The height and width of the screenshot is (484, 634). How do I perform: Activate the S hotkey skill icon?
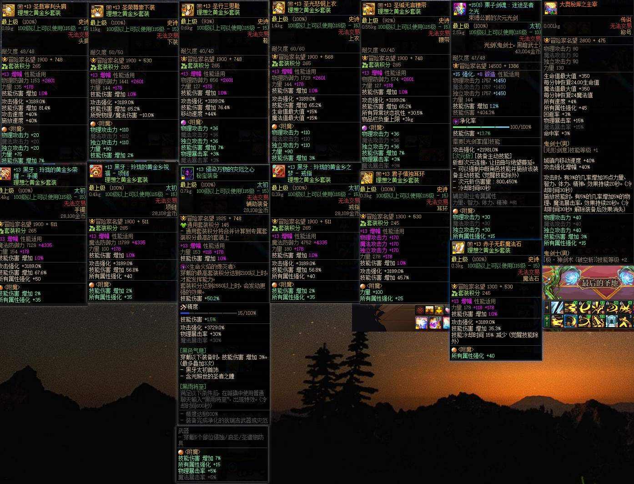571,321
